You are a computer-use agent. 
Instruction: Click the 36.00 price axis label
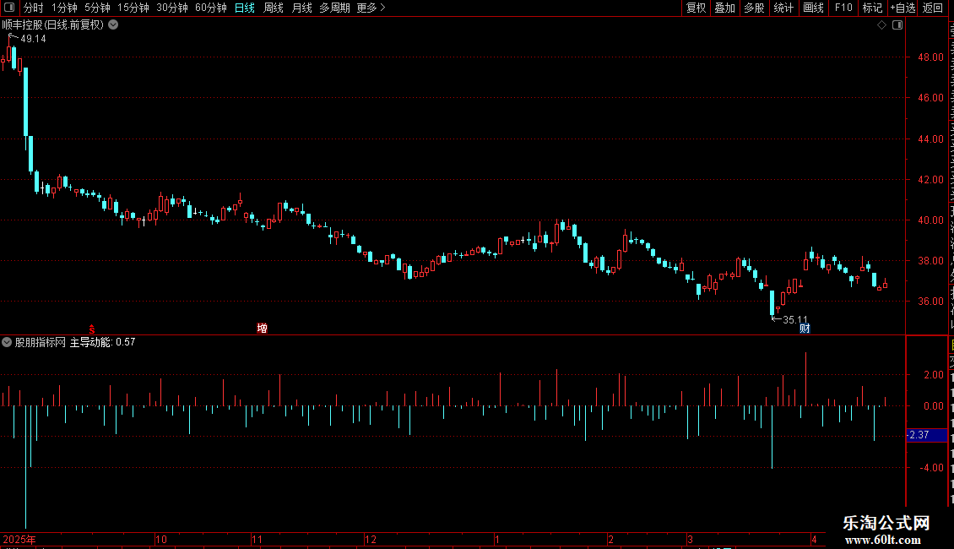[x=931, y=302]
